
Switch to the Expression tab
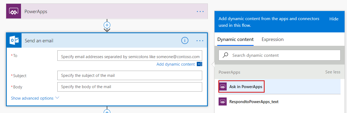tap(272, 39)
